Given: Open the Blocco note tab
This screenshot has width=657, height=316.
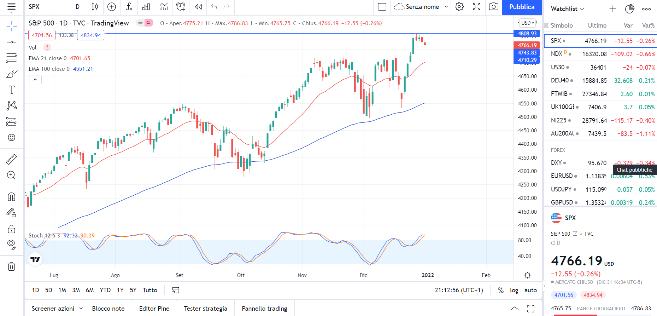Looking at the screenshot, I should pos(108,309).
